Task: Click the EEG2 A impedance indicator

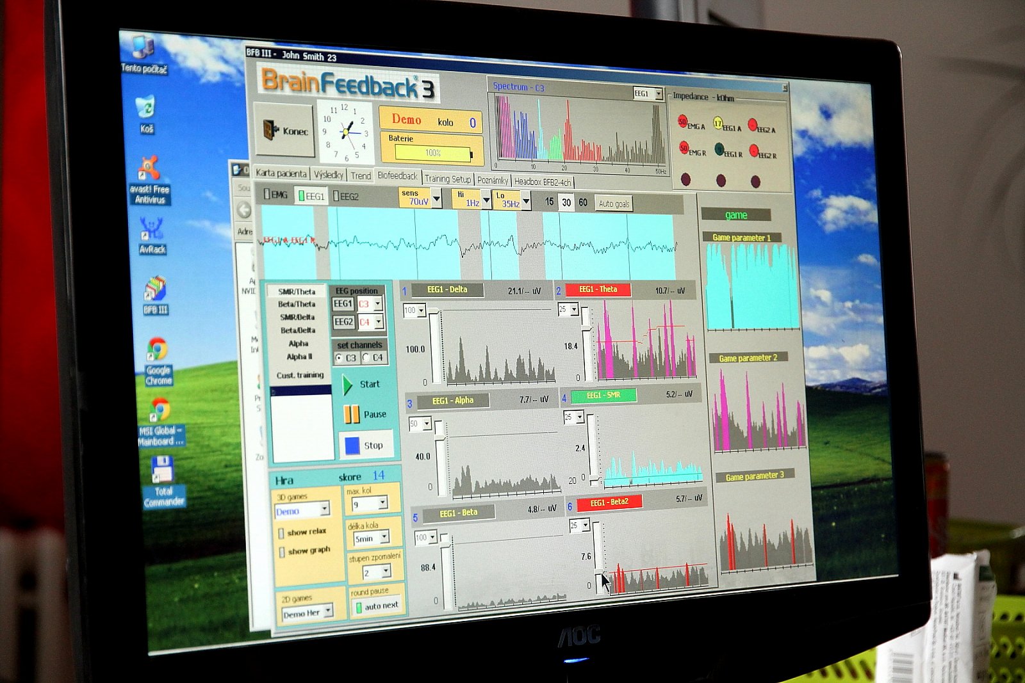Action: coord(753,125)
